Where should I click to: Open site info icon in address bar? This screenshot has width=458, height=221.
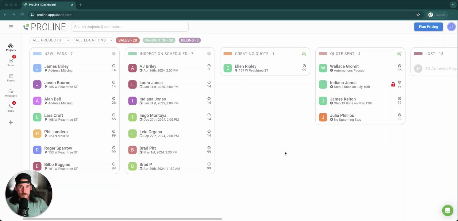(x=32, y=15)
